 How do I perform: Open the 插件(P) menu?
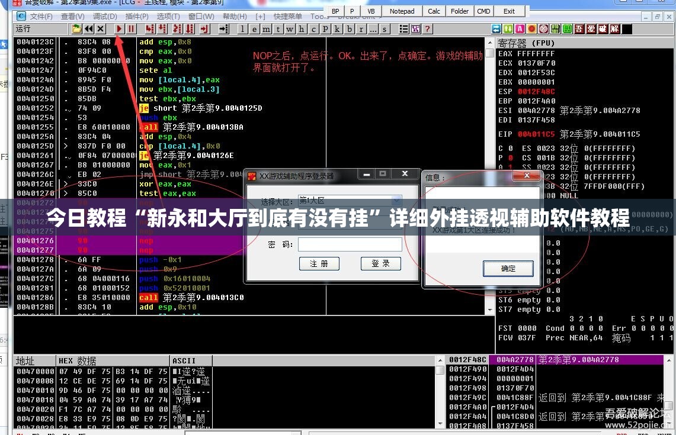pyautogui.click(x=137, y=17)
